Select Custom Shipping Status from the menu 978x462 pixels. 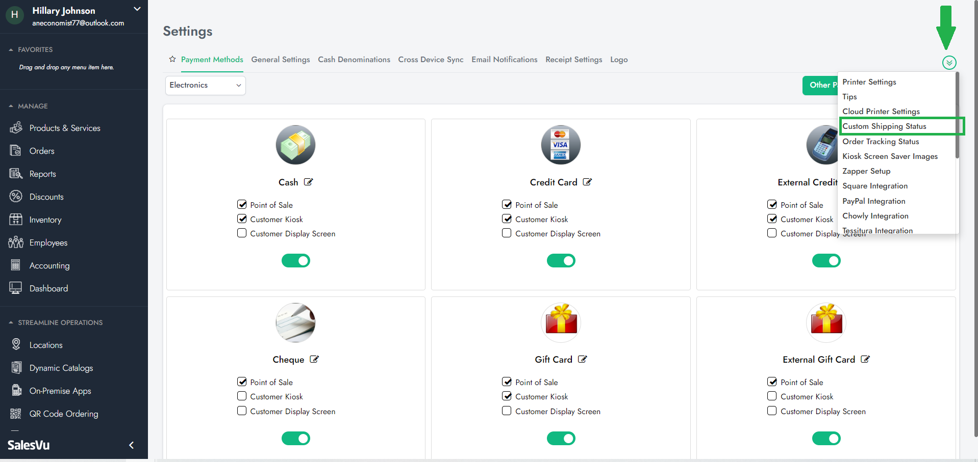pyautogui.click(x=884, y=126)
